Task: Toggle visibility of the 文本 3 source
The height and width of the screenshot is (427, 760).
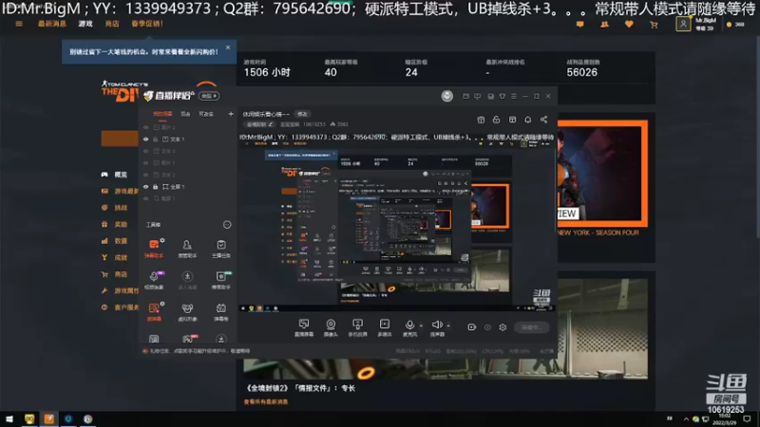Action: point(146,151)
